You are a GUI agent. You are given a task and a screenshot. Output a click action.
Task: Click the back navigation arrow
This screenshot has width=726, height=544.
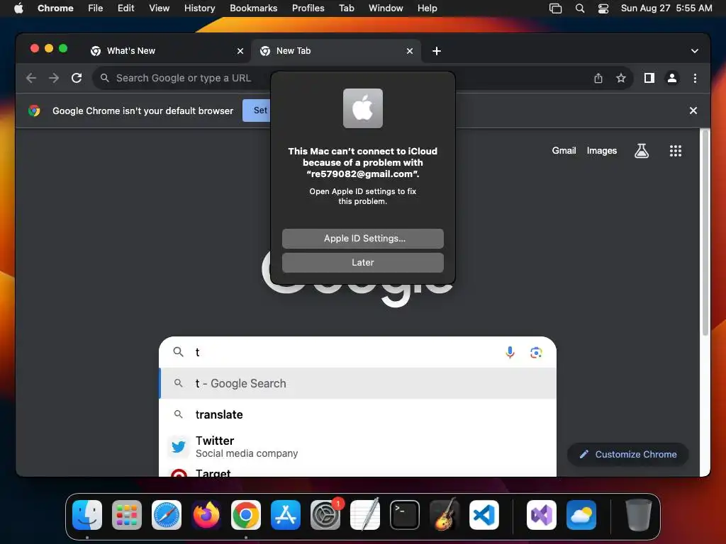click(31, 78)
